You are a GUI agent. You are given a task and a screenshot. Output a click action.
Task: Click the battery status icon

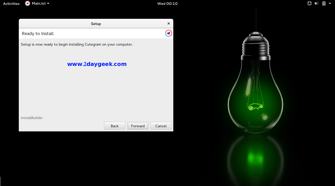tap(324, 4)
